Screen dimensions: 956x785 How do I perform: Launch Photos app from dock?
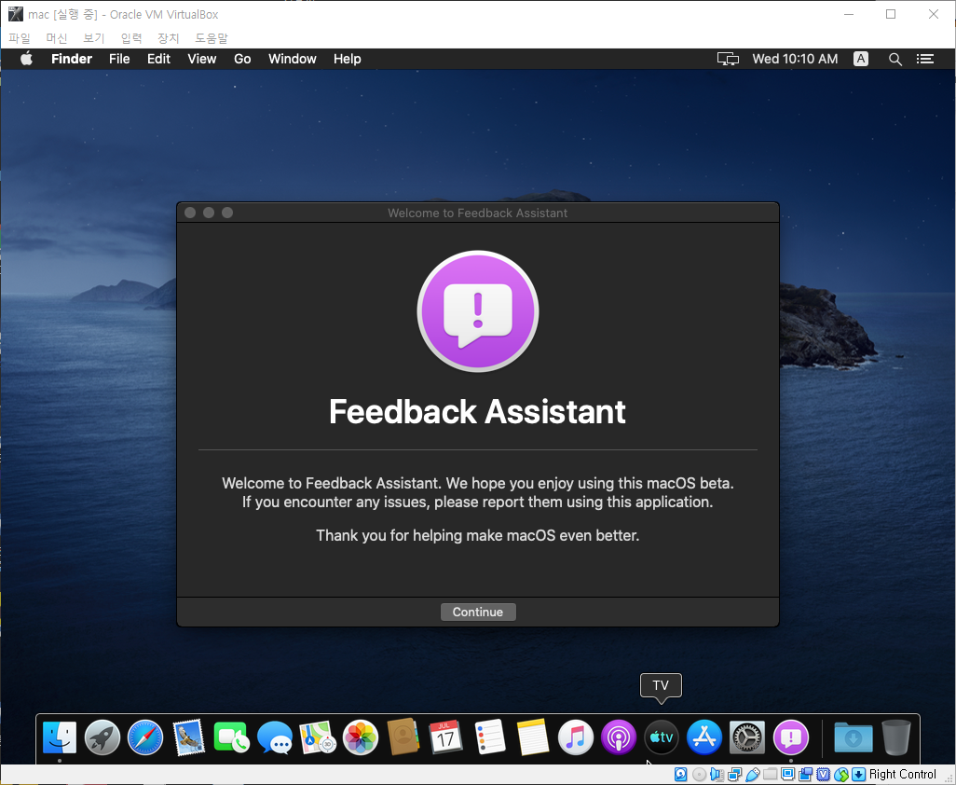[x=361, y=737]
